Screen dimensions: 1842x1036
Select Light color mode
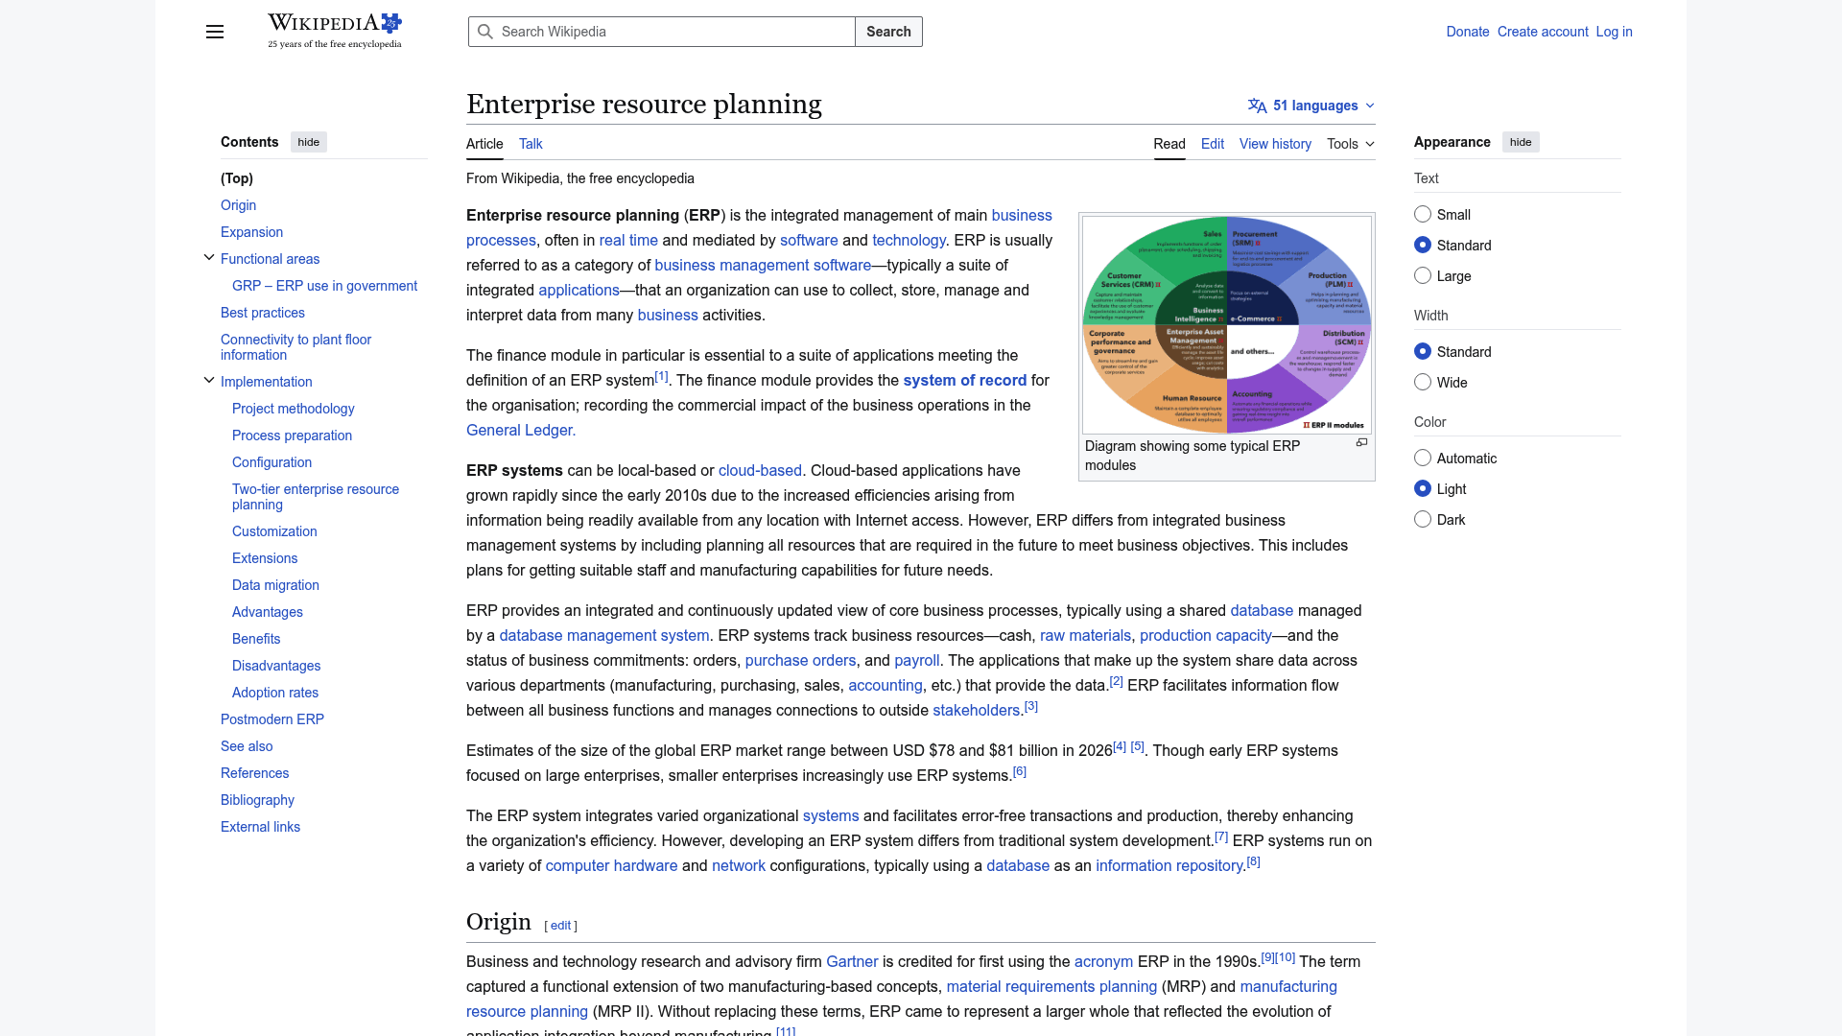pos(1423,488)
